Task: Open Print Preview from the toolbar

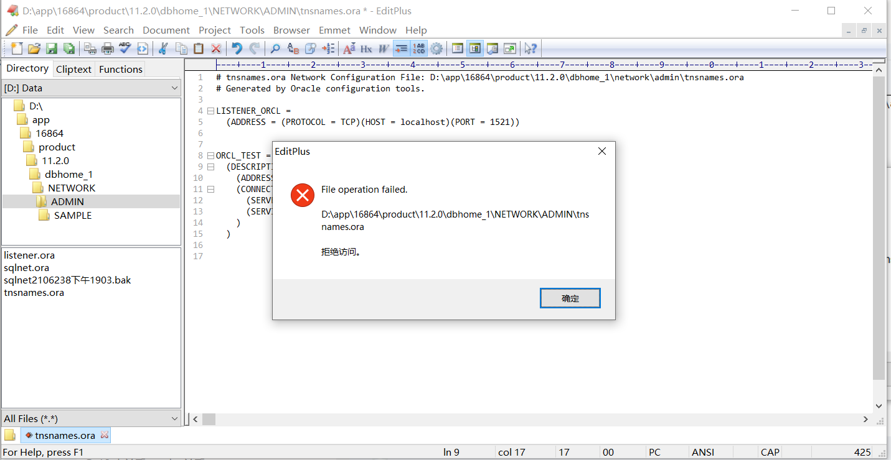Action: pos(90,48)
